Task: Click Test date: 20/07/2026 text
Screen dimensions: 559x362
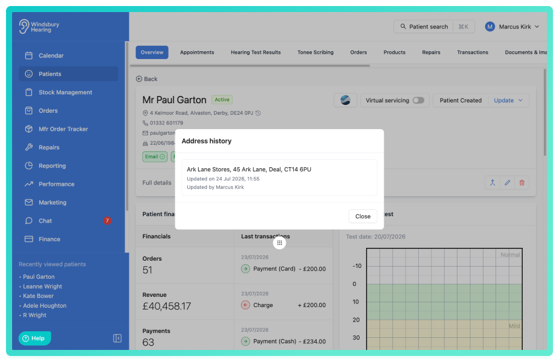Action: (x=375, y=237)
